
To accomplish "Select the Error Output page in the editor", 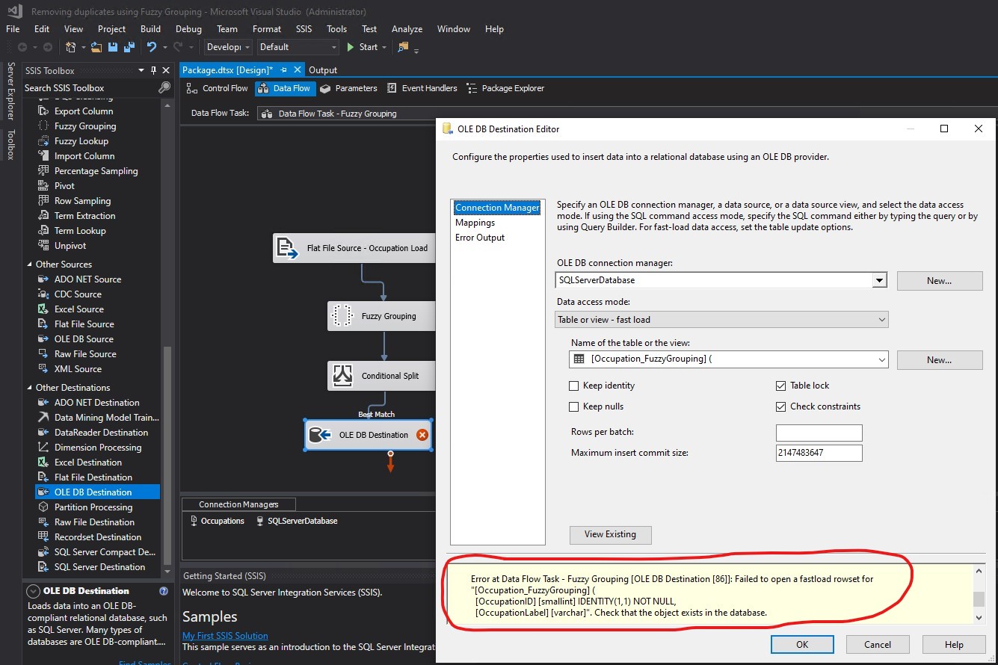I will 480,238.
